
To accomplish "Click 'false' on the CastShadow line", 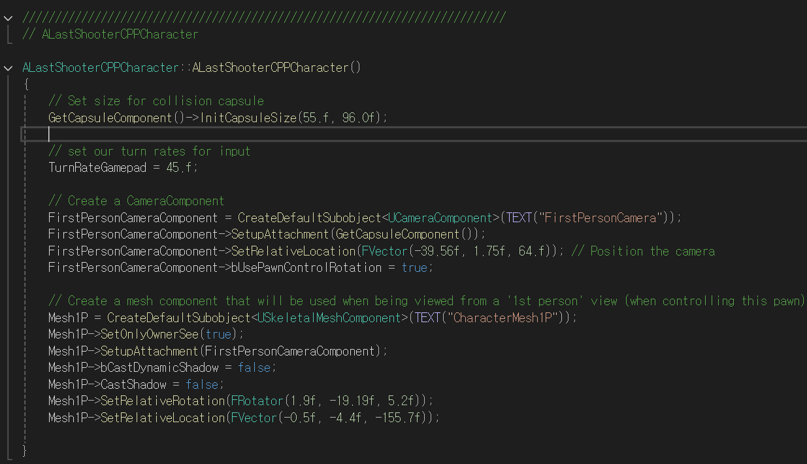I will point(202,384).
